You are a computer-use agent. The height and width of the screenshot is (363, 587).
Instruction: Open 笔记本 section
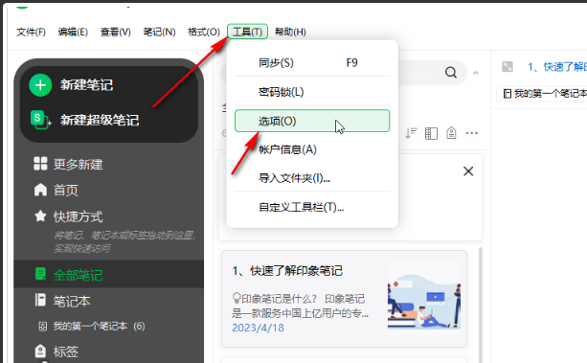(x=72, y=301)
